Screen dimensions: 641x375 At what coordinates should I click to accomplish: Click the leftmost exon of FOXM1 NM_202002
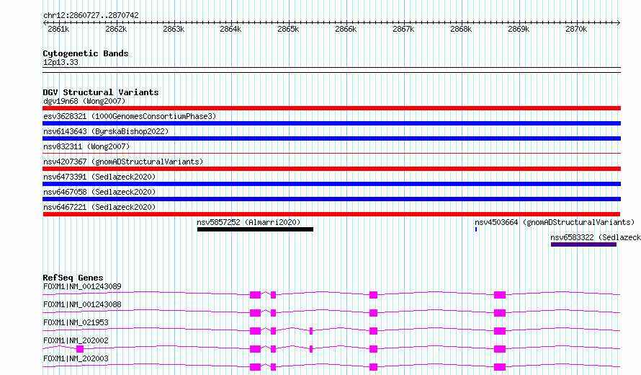80,349
